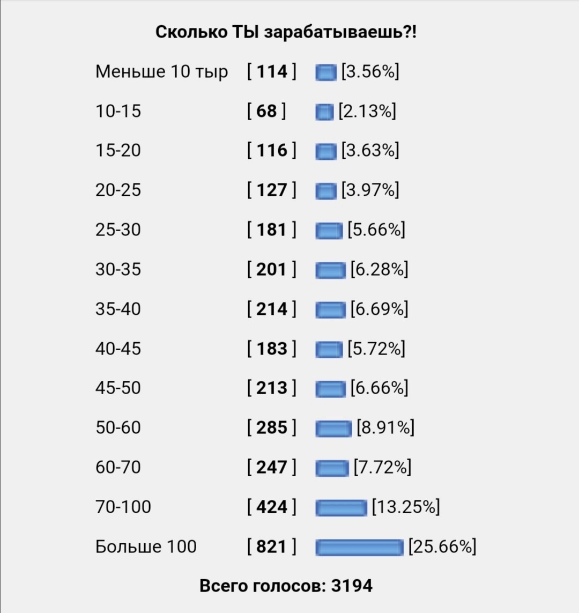Click the percentage text 8.91%
579x613 pixels.
click(x=385, y=427)
